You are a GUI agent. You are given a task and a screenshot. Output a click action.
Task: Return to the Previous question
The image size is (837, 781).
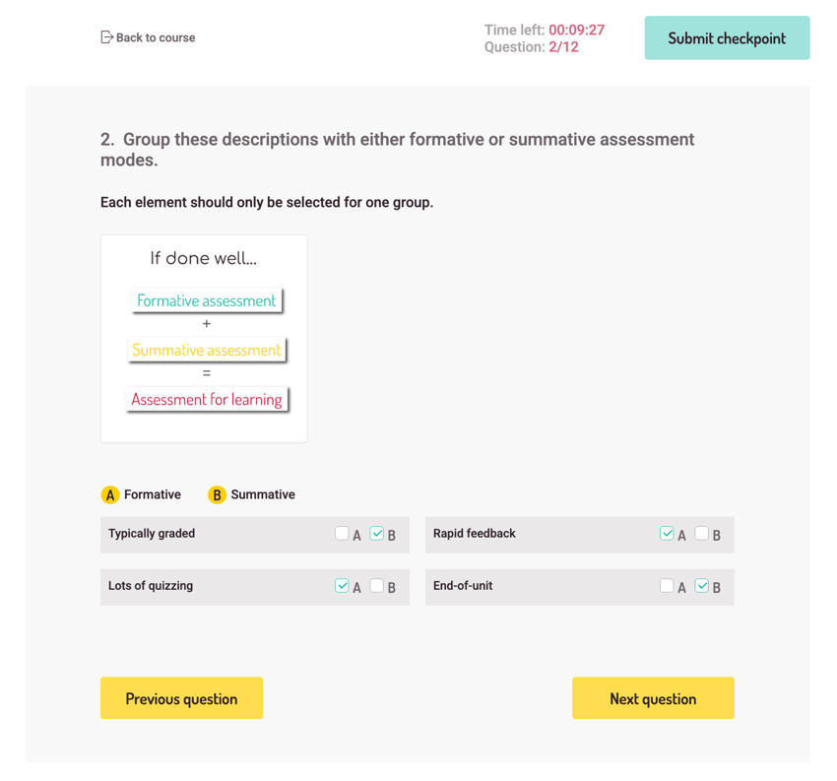(x=181, y=698)
